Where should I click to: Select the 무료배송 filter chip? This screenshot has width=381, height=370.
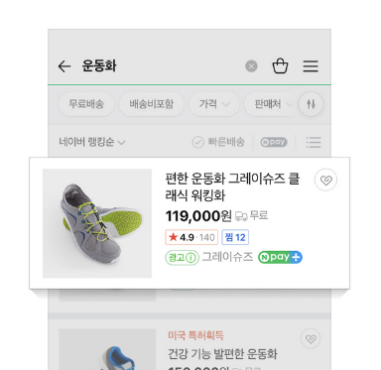(x=86, y=104)
